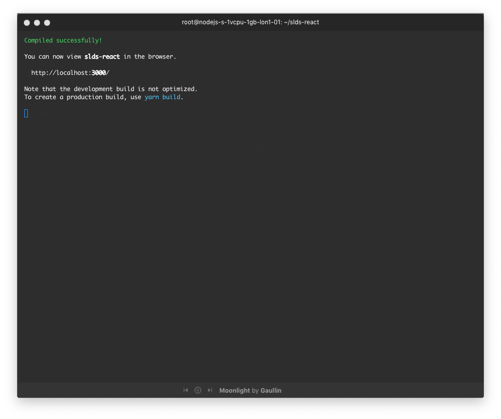The width and height of the screenshot is (501, 419).
Task: Click the artist name Gaullin
Action: point(271,391)
